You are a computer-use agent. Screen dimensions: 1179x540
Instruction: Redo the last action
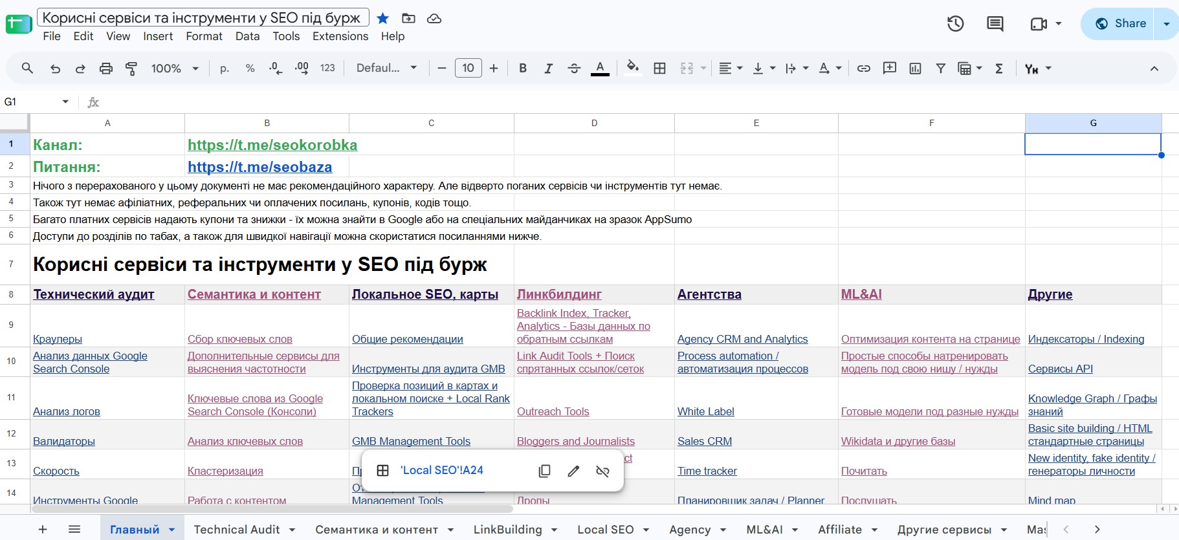[80, 68]
